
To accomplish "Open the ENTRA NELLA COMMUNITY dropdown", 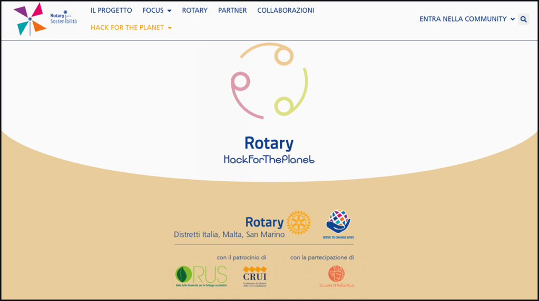I will click(x=467, y=19).
